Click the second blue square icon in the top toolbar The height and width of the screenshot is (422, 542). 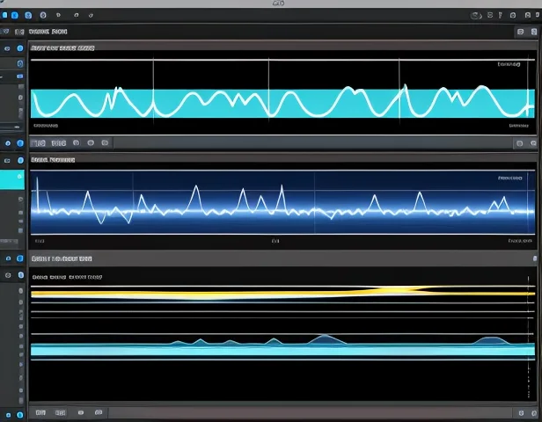click(x=15, y=15)
